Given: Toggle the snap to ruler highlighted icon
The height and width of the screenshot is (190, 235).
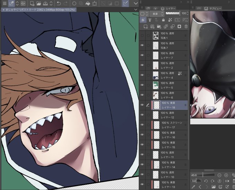Looking at the screenshot, I should click(125, 3).
